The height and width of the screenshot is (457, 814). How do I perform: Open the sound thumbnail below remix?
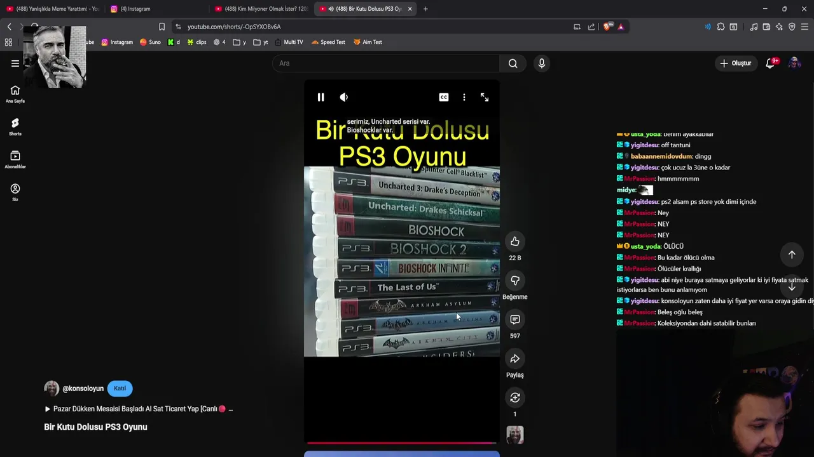coord(515,435)
